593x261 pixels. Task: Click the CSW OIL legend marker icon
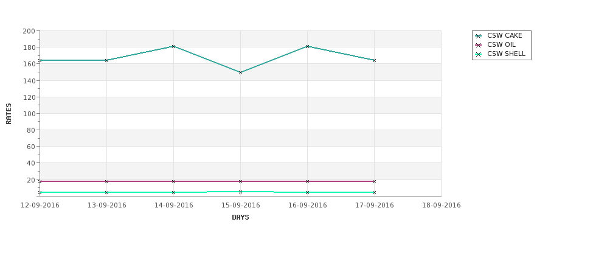(479, 45)
